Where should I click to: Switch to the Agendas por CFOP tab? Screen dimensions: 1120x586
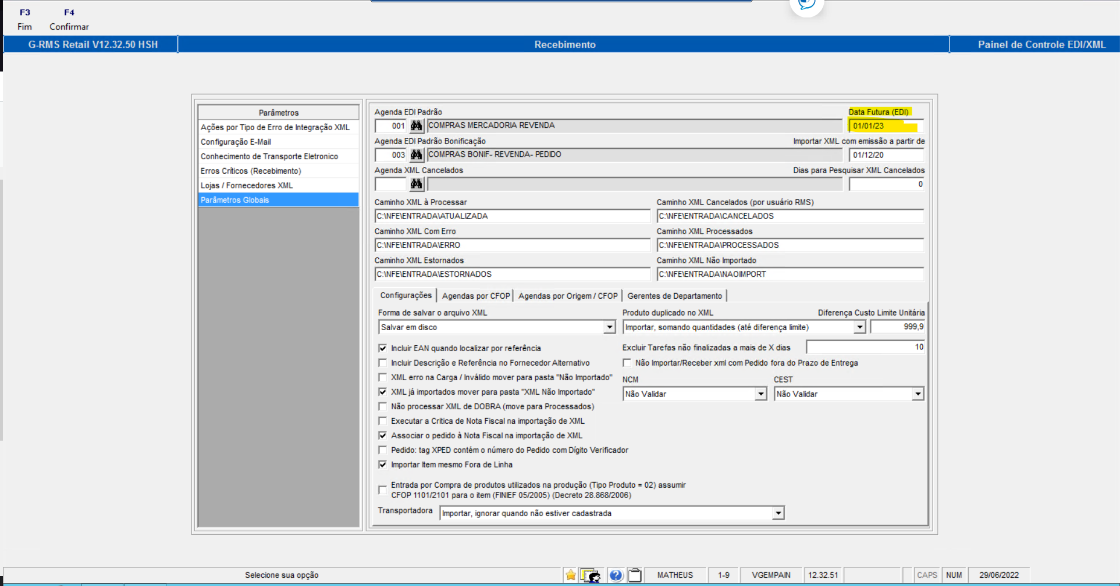(x=475, y=295)
